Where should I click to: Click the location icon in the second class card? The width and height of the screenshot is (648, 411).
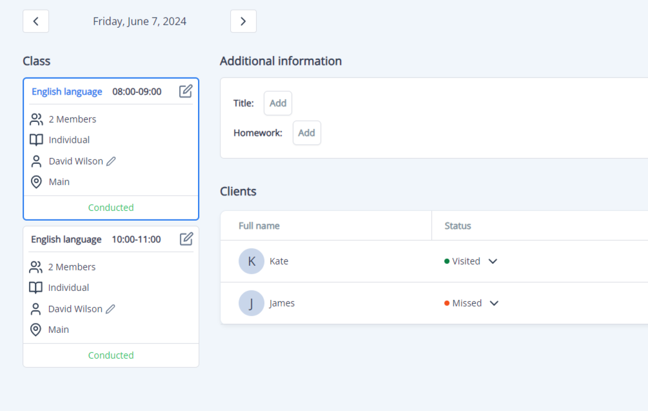[36, 329]
